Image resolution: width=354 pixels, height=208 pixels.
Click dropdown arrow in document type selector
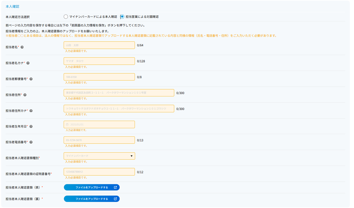pyautogui.click(x=131, y=156)
